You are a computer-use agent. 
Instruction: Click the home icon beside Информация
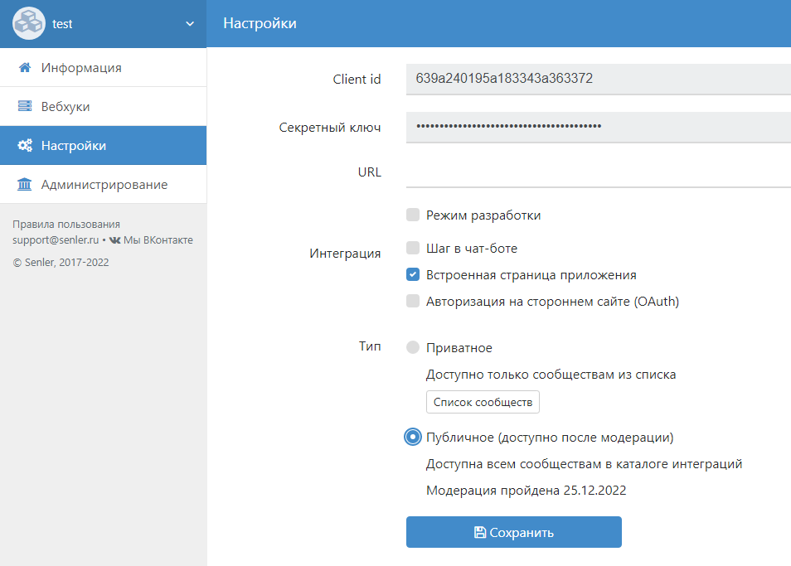pos(25,68)
